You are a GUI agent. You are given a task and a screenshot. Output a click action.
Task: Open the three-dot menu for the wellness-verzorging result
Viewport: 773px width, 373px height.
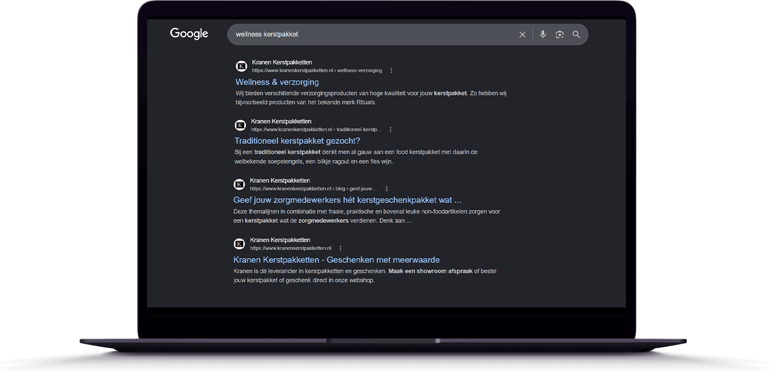pyautogui.click(x=391, y=70)
